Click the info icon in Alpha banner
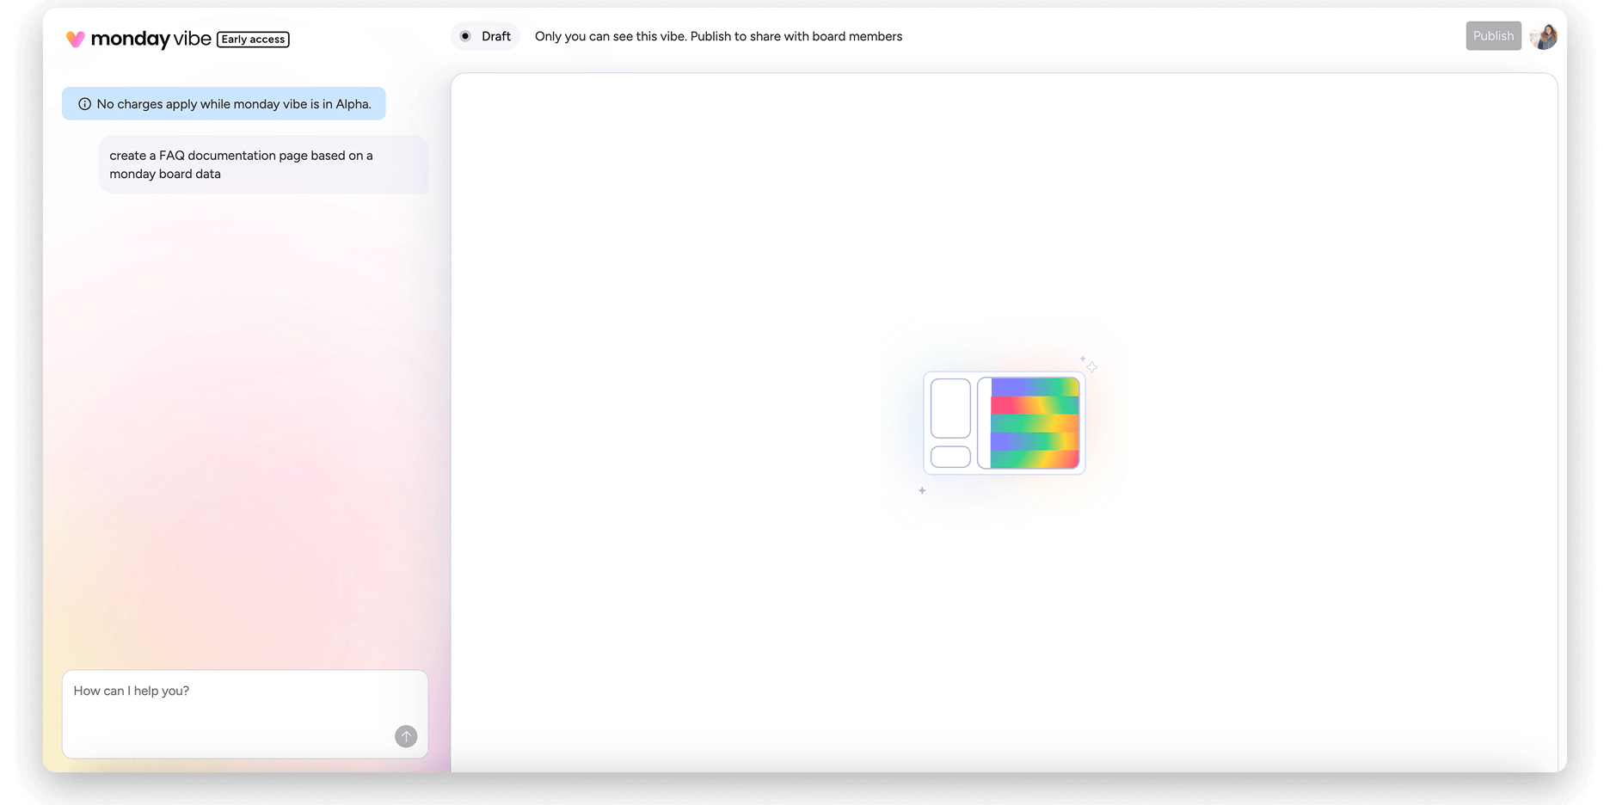The height and width of the screenshot is (805, 1610). point(84,104)
